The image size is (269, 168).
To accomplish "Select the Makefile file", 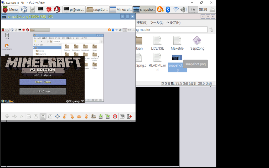I will (177, 43).
